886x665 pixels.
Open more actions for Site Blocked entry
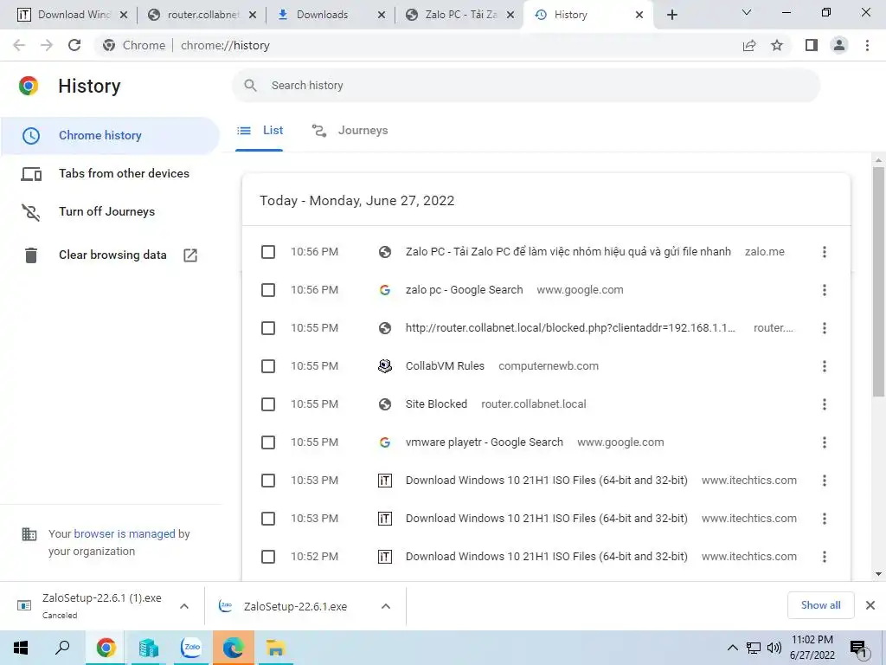pos(825,404)
